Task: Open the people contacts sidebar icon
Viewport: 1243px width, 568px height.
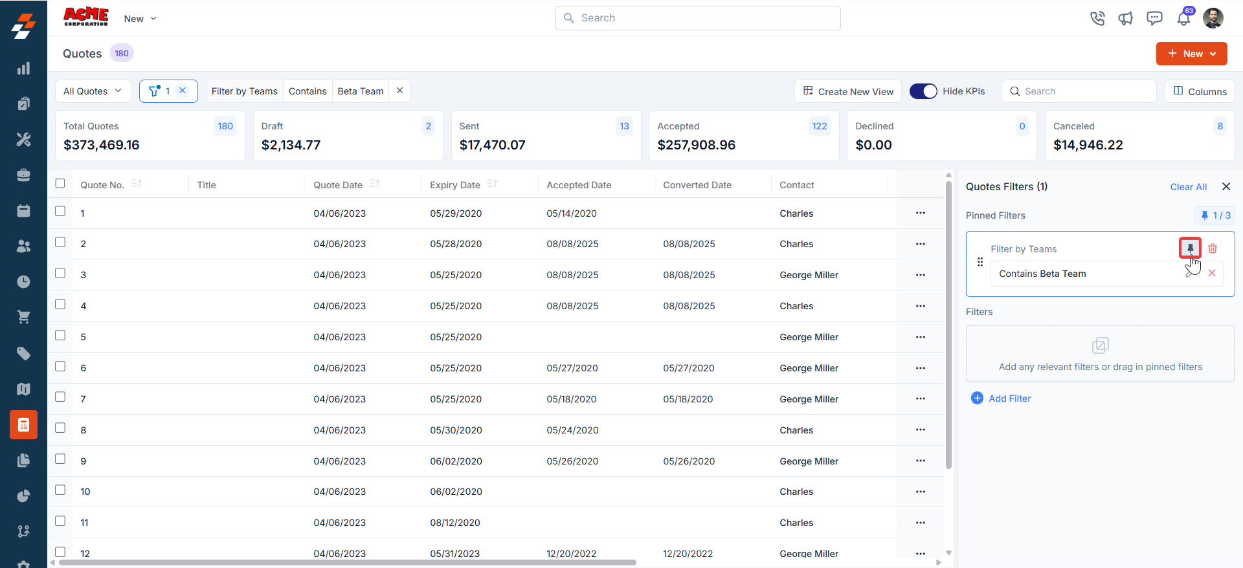Action: click(x=23, y=246)
